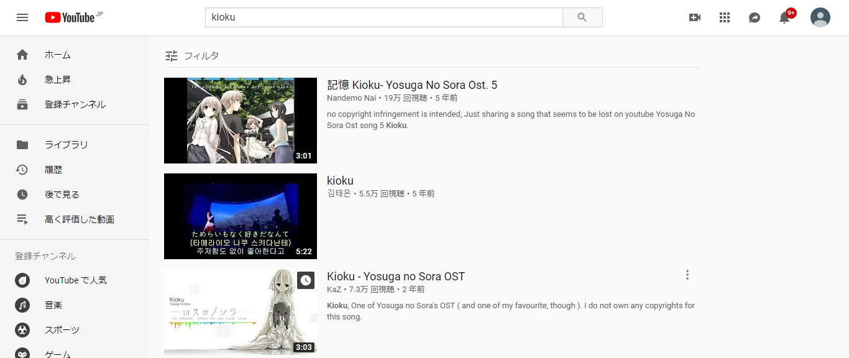The height and width of the screenshot is (358, 849).
Task: Open the hamburger guide menu
Action: coord(22,17)
